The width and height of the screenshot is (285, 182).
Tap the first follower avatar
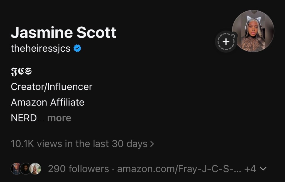click(16, 168)
